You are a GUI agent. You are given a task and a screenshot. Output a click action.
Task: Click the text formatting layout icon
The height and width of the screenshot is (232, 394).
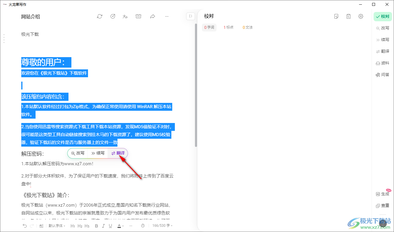[41, 226]
